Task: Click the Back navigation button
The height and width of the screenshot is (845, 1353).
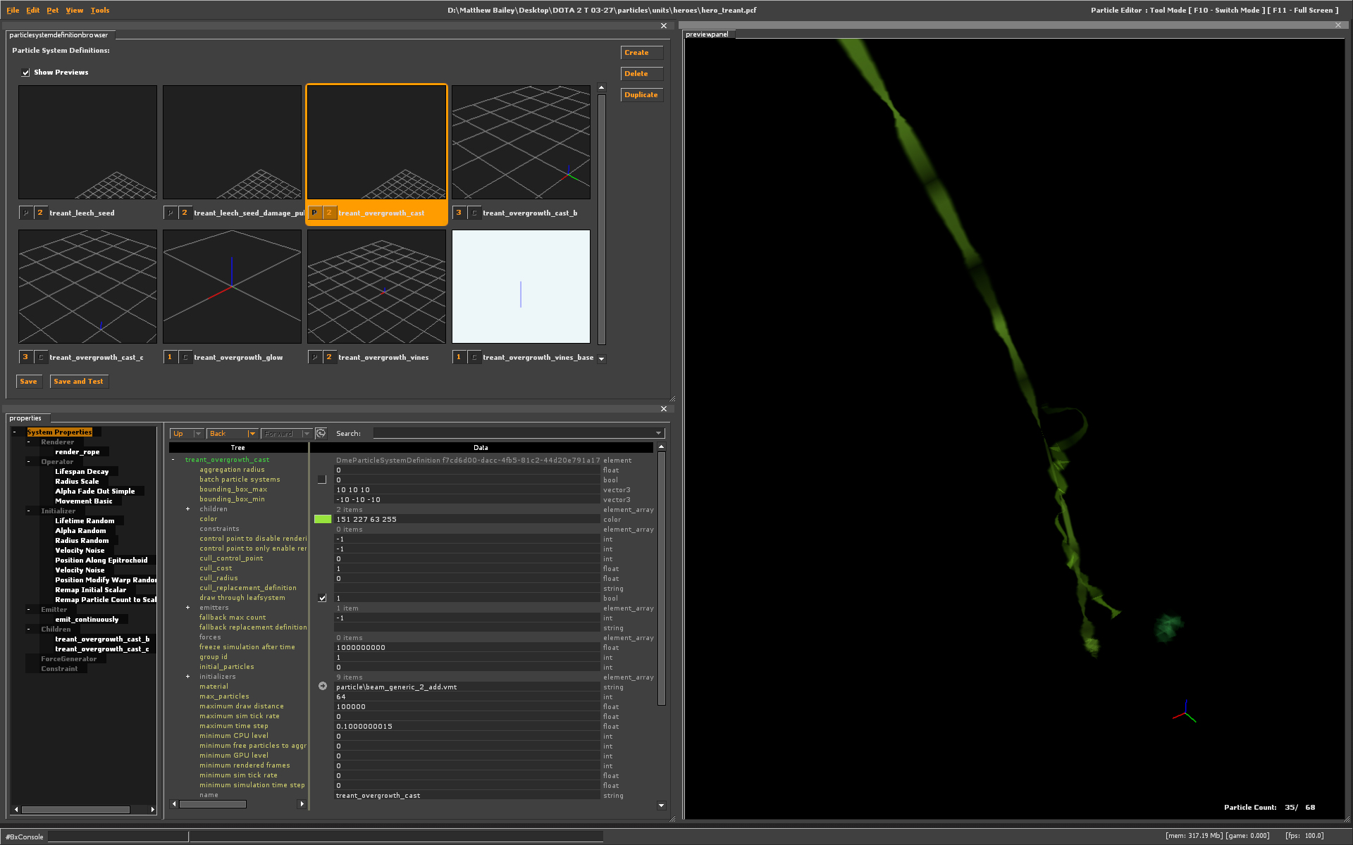Action: (227, 434)
